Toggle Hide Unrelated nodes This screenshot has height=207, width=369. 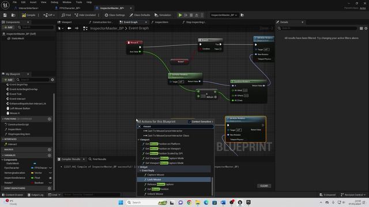click(85, 15)
